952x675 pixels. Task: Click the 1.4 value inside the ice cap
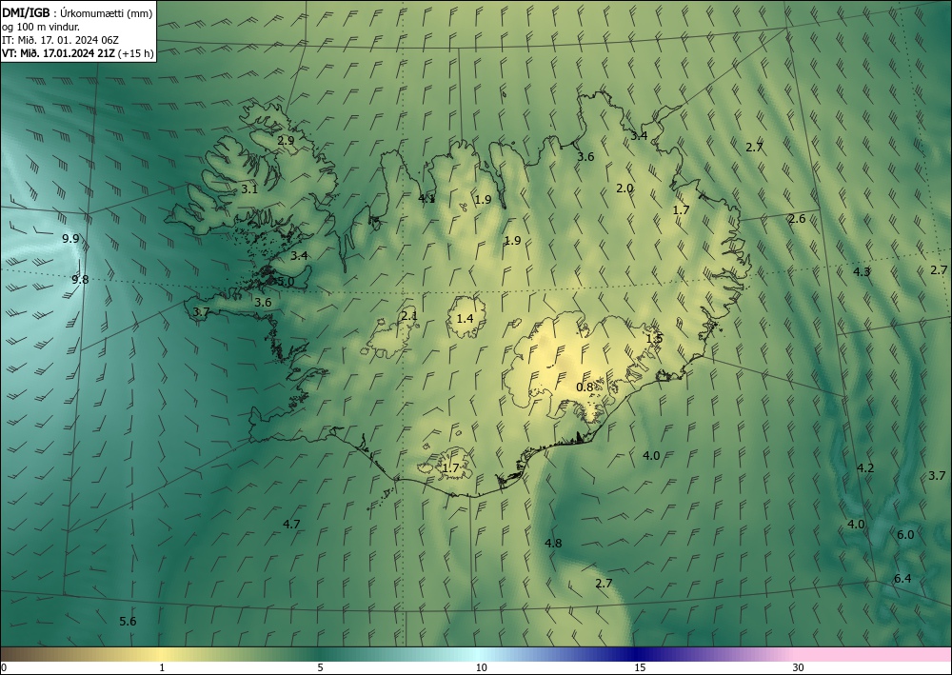click(466, 318)
